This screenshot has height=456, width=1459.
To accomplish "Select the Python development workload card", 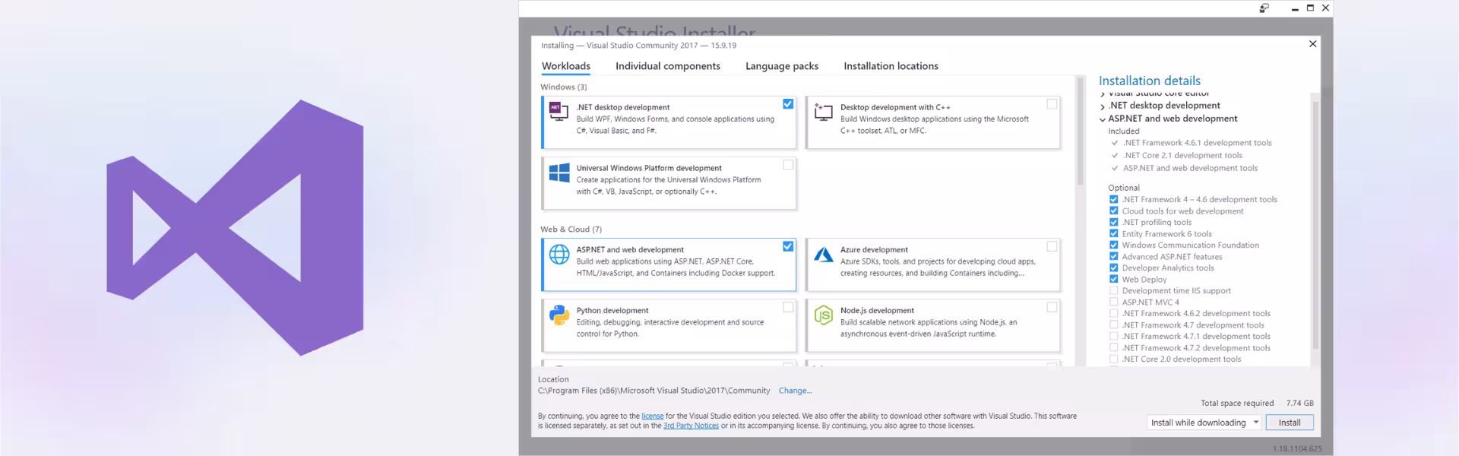I will tap(669, 325).
